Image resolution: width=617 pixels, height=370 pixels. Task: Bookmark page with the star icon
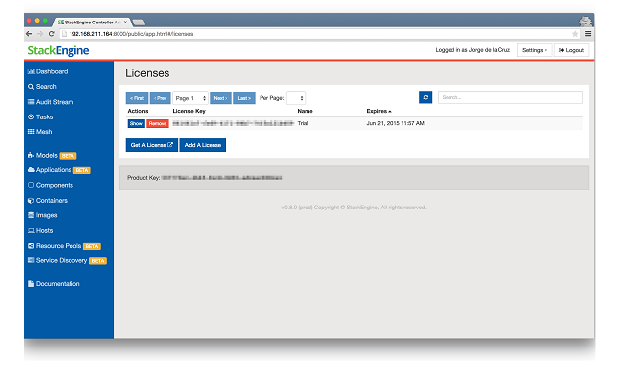(x=575, y=34)
